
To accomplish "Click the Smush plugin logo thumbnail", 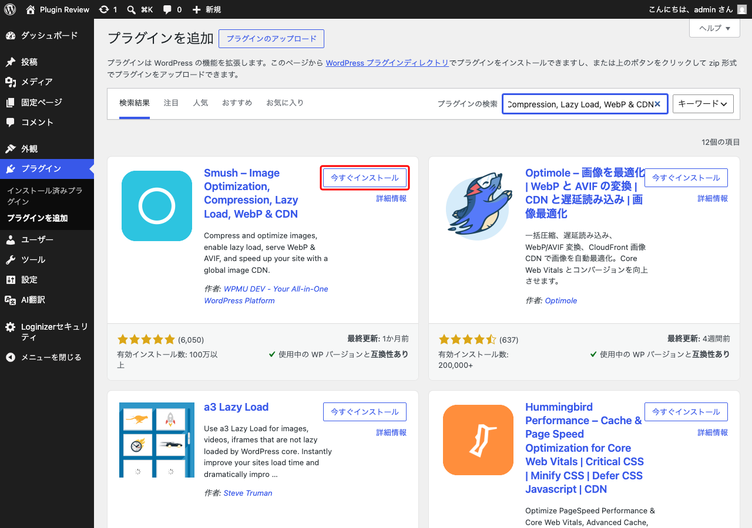I will (157, 206).
